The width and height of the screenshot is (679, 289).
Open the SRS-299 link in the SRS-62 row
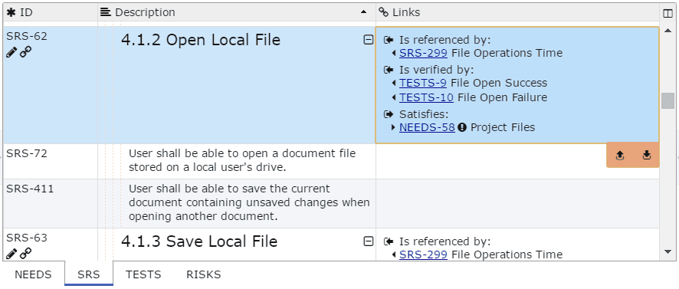pos(423,54)
